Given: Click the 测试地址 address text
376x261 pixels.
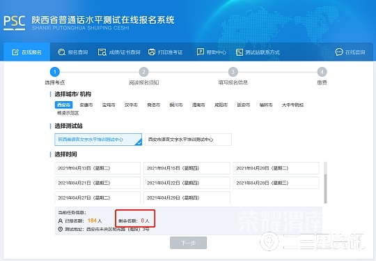Looking at the screenshot, I should (x=118, y=230).
